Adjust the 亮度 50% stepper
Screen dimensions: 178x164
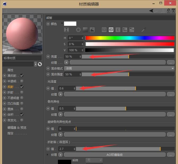click(x=80, y=57)
